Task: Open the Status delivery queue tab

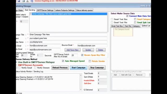Action: 84,10
